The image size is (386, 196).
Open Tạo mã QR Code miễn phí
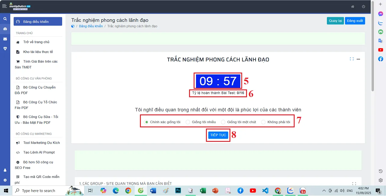[x=38, y=179]
